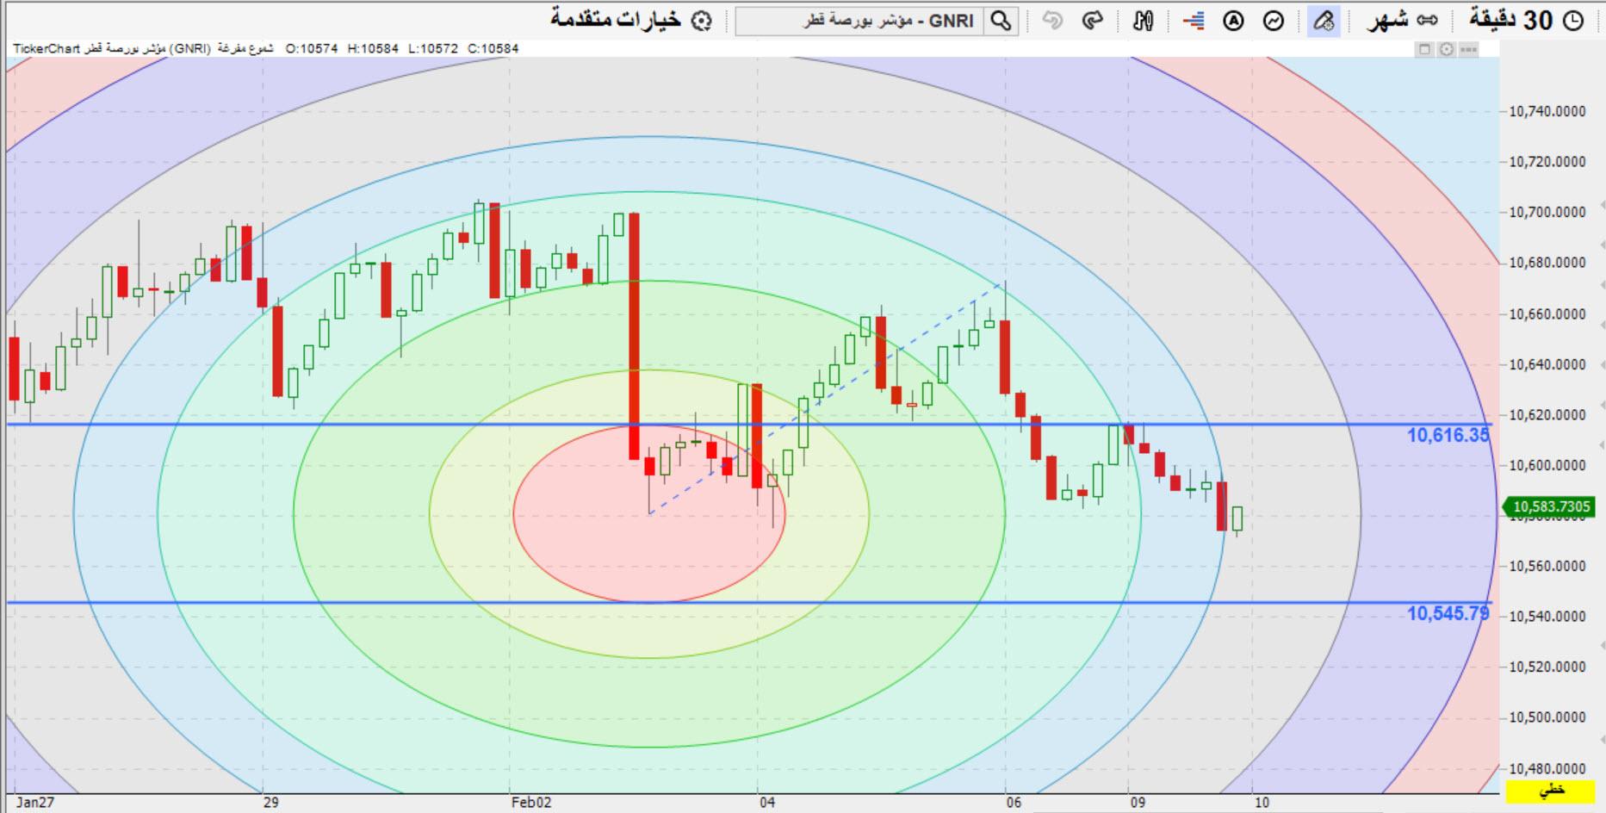This screenshot has width=1606, height=813.
Task: Click date axis label 09
Action: pyautogui.click(x=1138, y=803)
